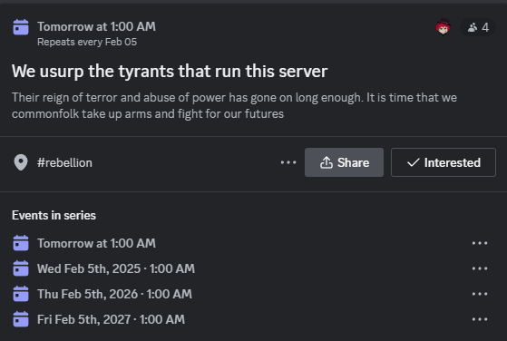The height and width of the screenshot is (341, 507).
Task: Open options for the Fri Feb 5th, 2027 event
Action: (x=480, y=319)
